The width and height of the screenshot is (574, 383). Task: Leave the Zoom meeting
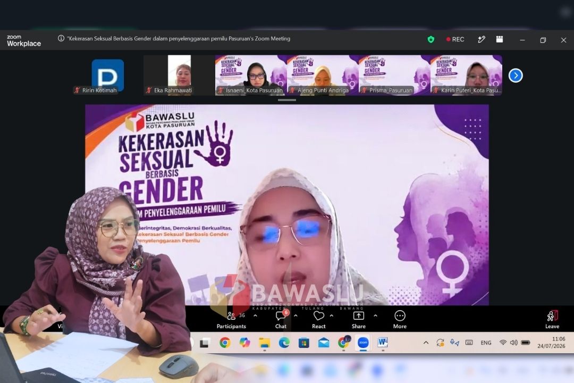point(552,320)
